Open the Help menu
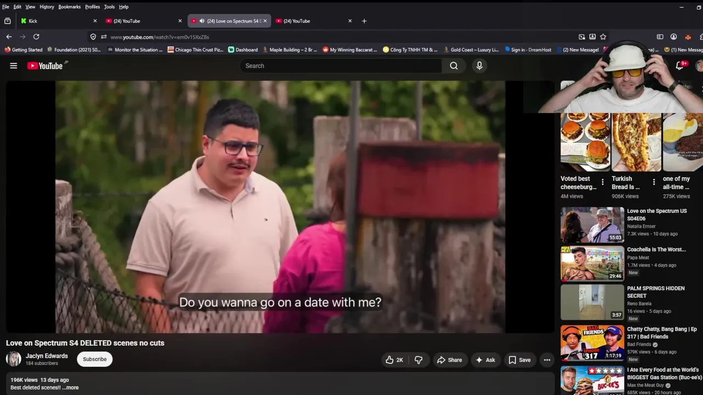 [x=124, y=7]
